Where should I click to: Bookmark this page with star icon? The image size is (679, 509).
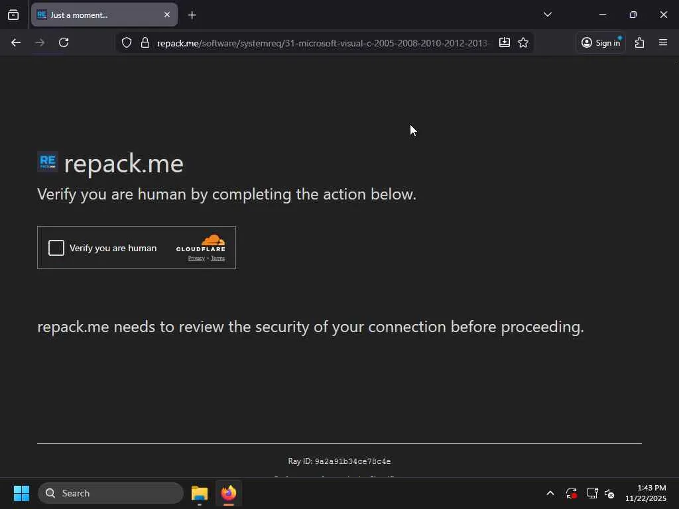523,42
